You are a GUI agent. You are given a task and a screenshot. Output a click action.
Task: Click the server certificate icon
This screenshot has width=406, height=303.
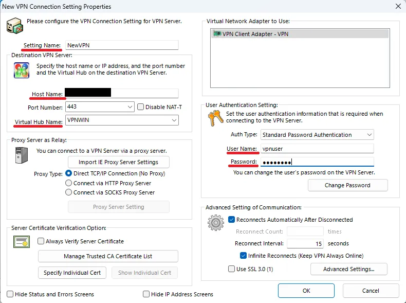click(x=22, y=242)
